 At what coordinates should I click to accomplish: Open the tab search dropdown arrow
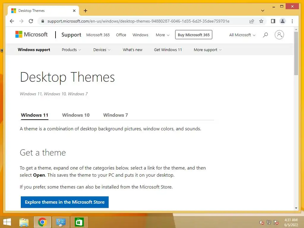pos(262,11)
